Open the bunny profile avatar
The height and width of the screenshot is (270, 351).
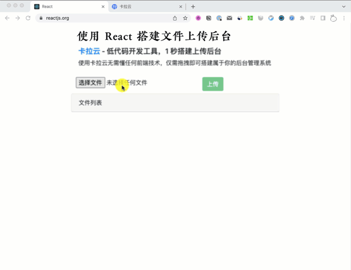(x=333, y=18)
